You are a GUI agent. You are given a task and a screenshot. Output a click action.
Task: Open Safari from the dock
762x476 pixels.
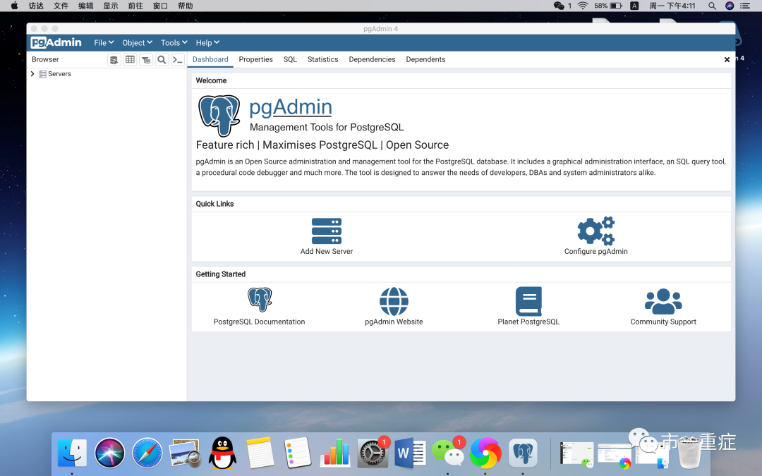coord(147,453)
